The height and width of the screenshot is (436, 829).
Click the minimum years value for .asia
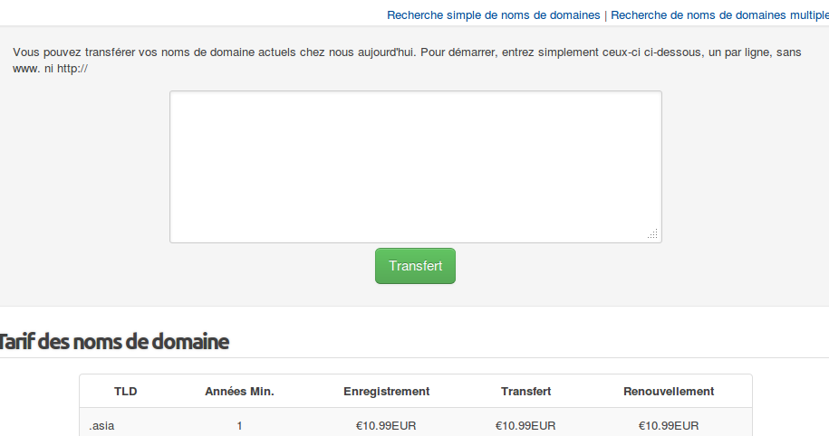click(x=239, y=425)
